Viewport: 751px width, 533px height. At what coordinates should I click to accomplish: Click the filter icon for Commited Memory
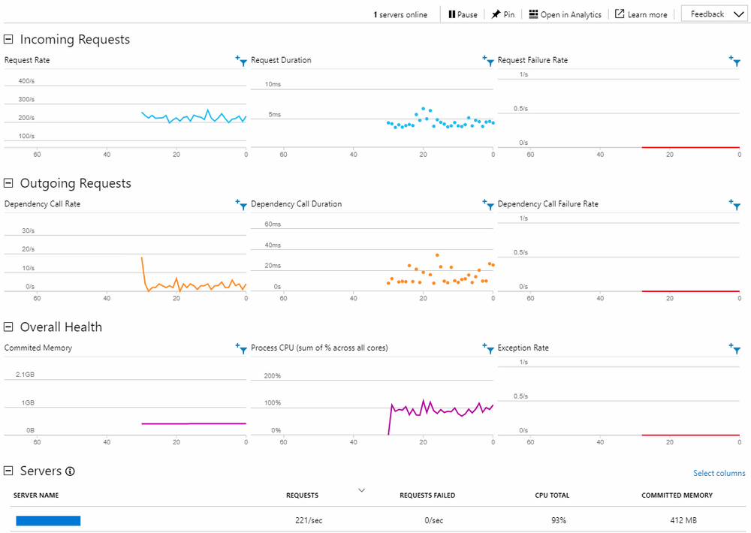[x=241, y=348]
